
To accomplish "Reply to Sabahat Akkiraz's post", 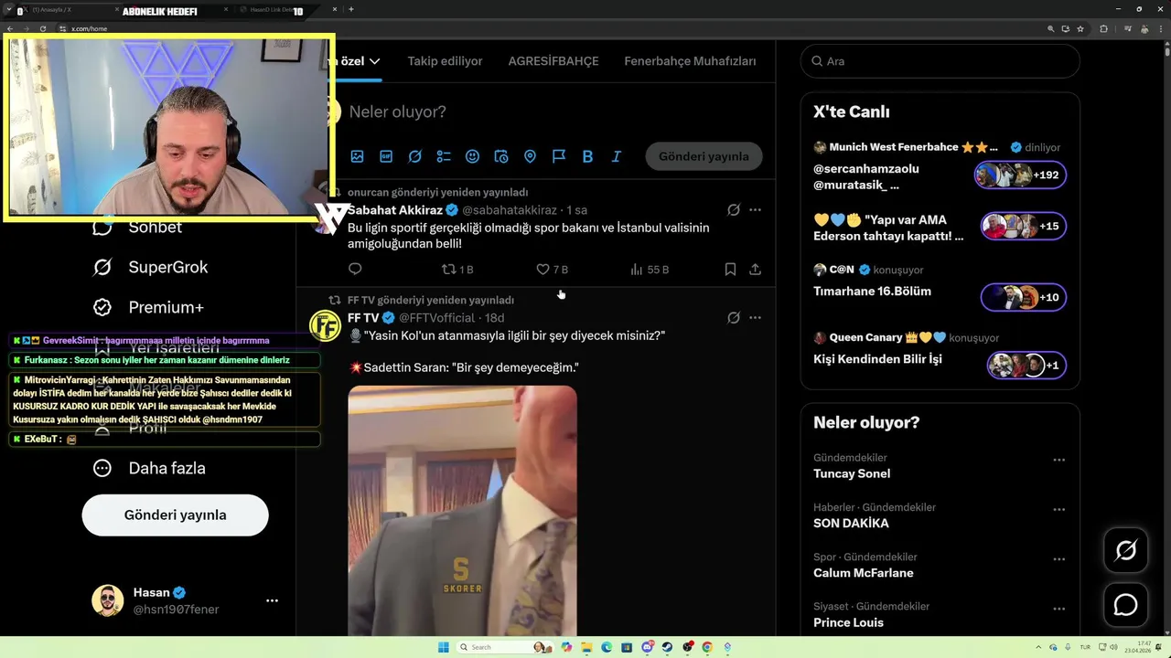I will click(x=355, y=269).
